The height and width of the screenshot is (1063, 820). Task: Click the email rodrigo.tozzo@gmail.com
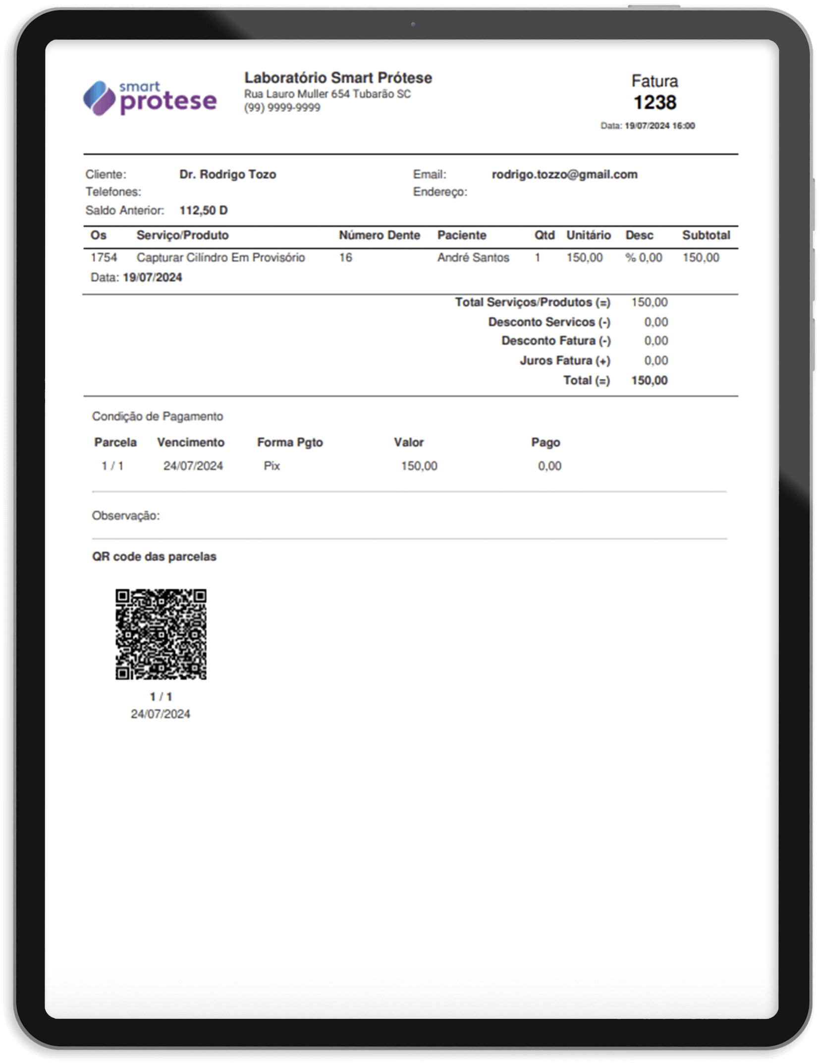pos(564,175)
